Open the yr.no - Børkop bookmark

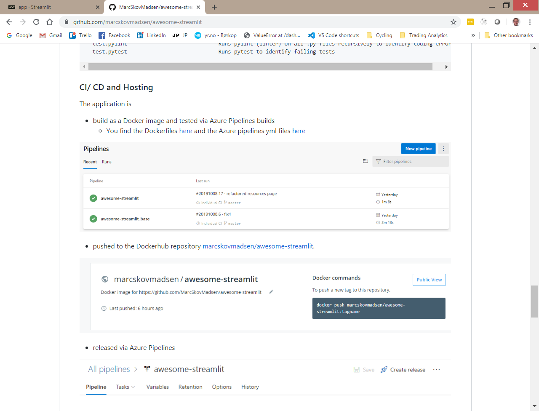click(x=216, y=35)
